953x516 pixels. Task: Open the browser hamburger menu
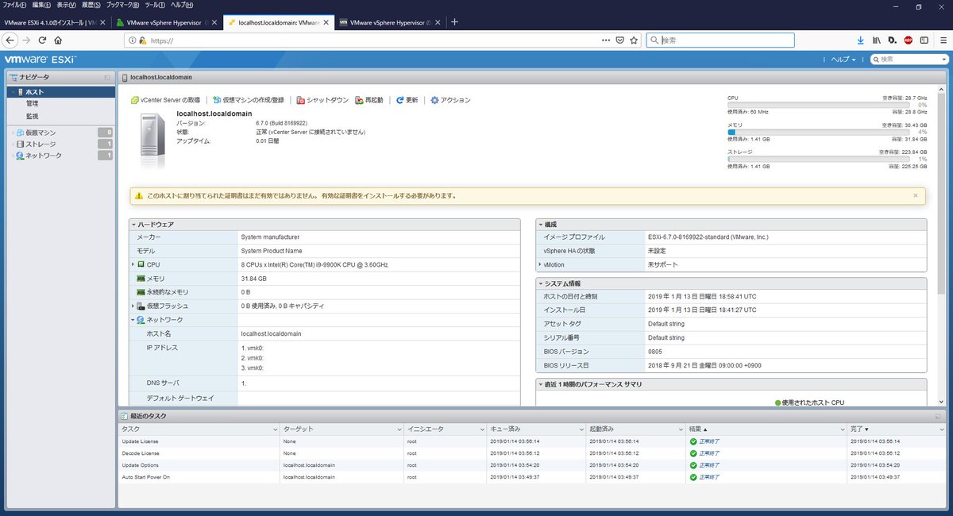[x=942, y=40]
